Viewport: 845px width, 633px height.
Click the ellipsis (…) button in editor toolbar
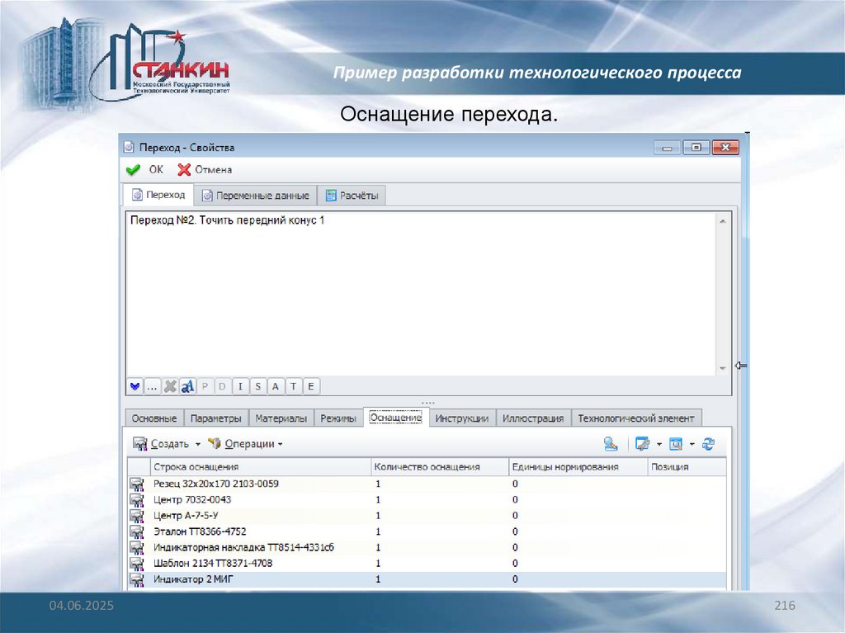pos(153,386)
